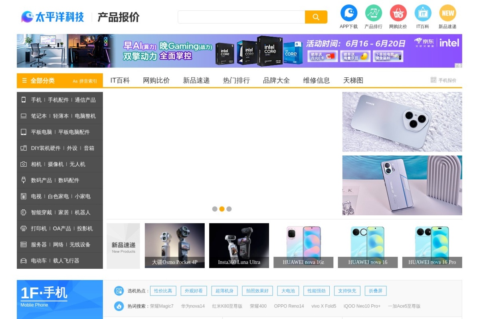This screenshot has height=319, width=479.
Task: Click the 投影机 category link
Action: click(x=85, y=228)
